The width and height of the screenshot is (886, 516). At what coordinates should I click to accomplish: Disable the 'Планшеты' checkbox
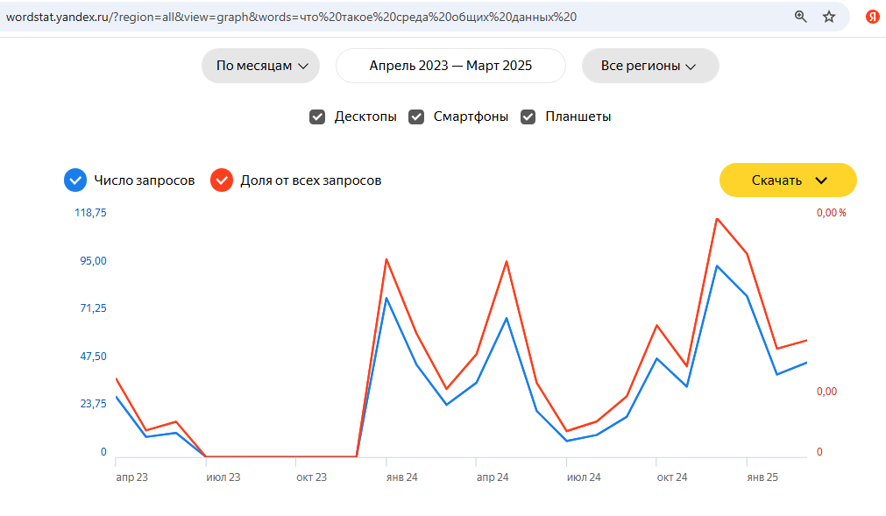(x=528, y=117)
